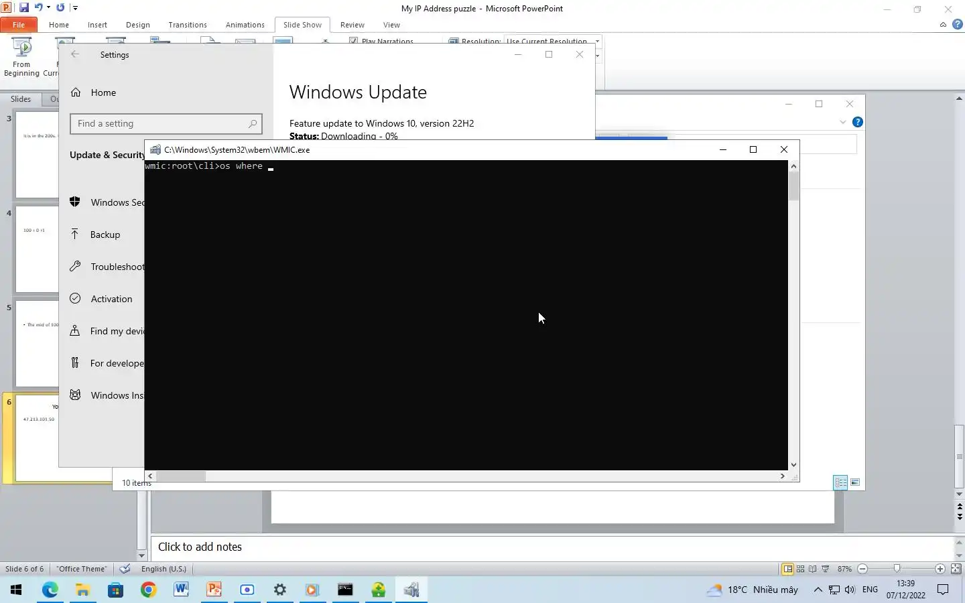Screen dimensions: 965x603
Task: Click the search magnifier in Settings search box
Action: 253,123
